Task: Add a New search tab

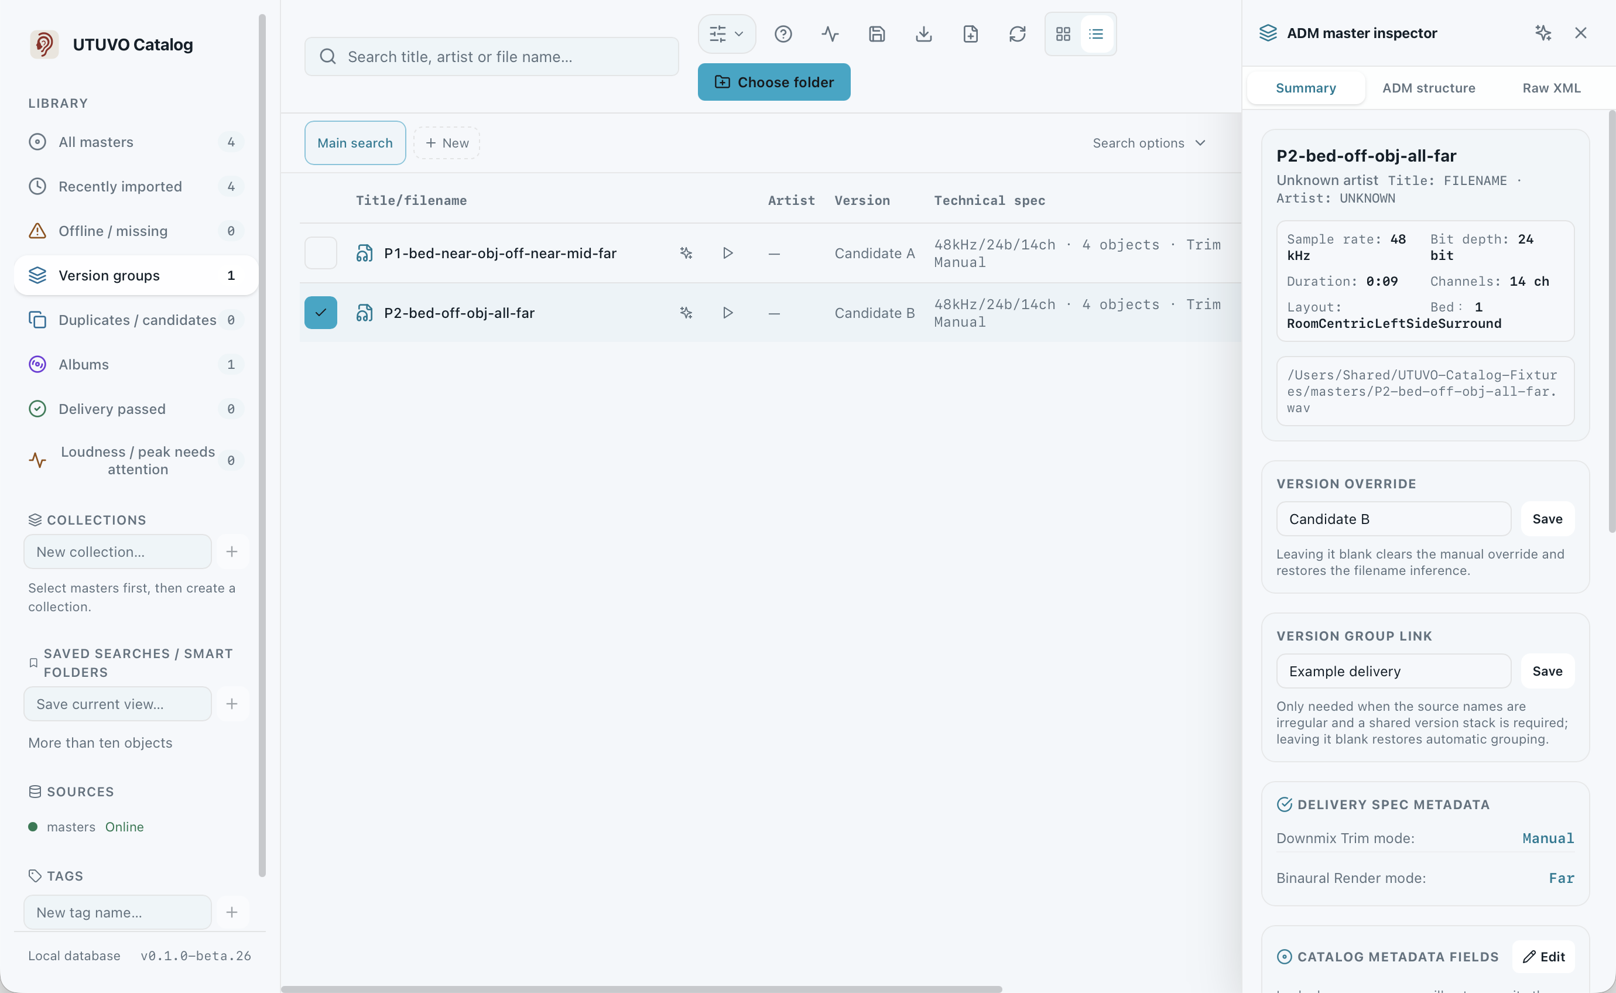Action: point(447,143)
